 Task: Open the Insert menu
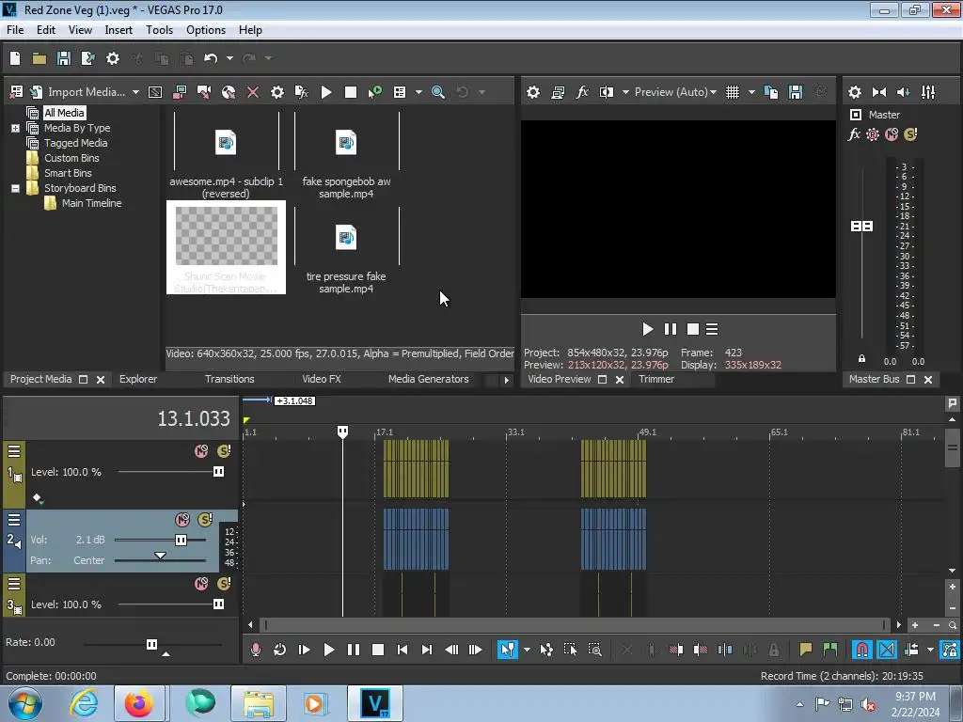click(118, 30)
